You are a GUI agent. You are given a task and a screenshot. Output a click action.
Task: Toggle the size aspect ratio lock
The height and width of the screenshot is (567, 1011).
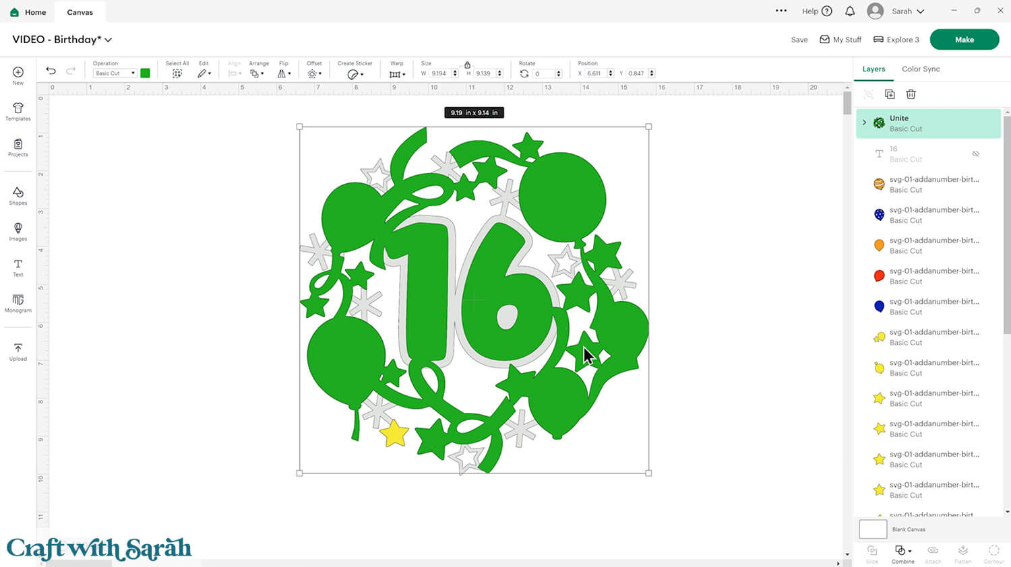(x=467, y=65)
